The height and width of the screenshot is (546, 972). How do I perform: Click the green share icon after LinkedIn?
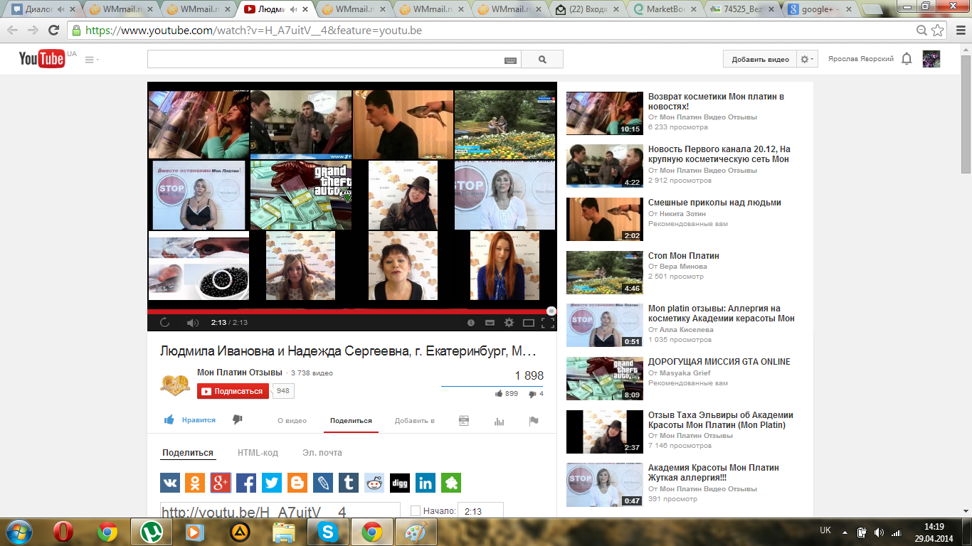click(x=451, y=483)
